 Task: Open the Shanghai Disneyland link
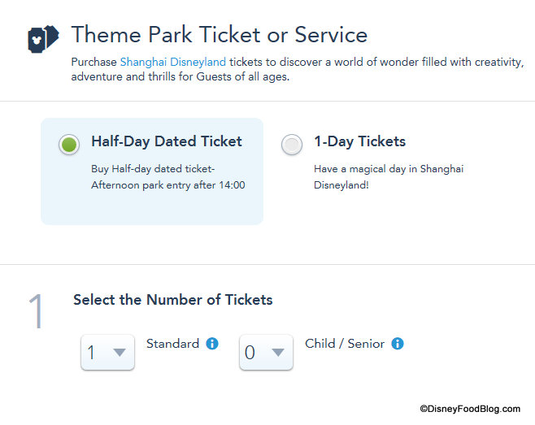click(x=173, y=62)
